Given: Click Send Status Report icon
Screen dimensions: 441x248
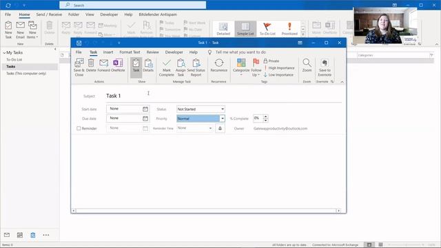Looking at the screenshot, I should 196,68.
